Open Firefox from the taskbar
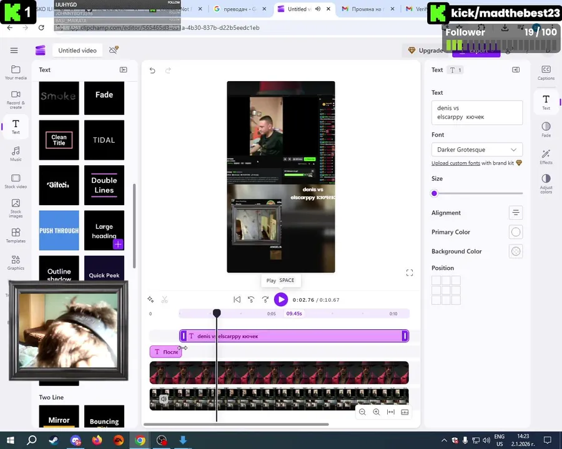Viewport: 562px width, 449px height. coord(97,440)
